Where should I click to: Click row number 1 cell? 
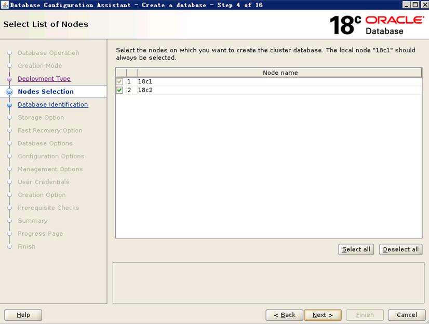coord(131,81)
